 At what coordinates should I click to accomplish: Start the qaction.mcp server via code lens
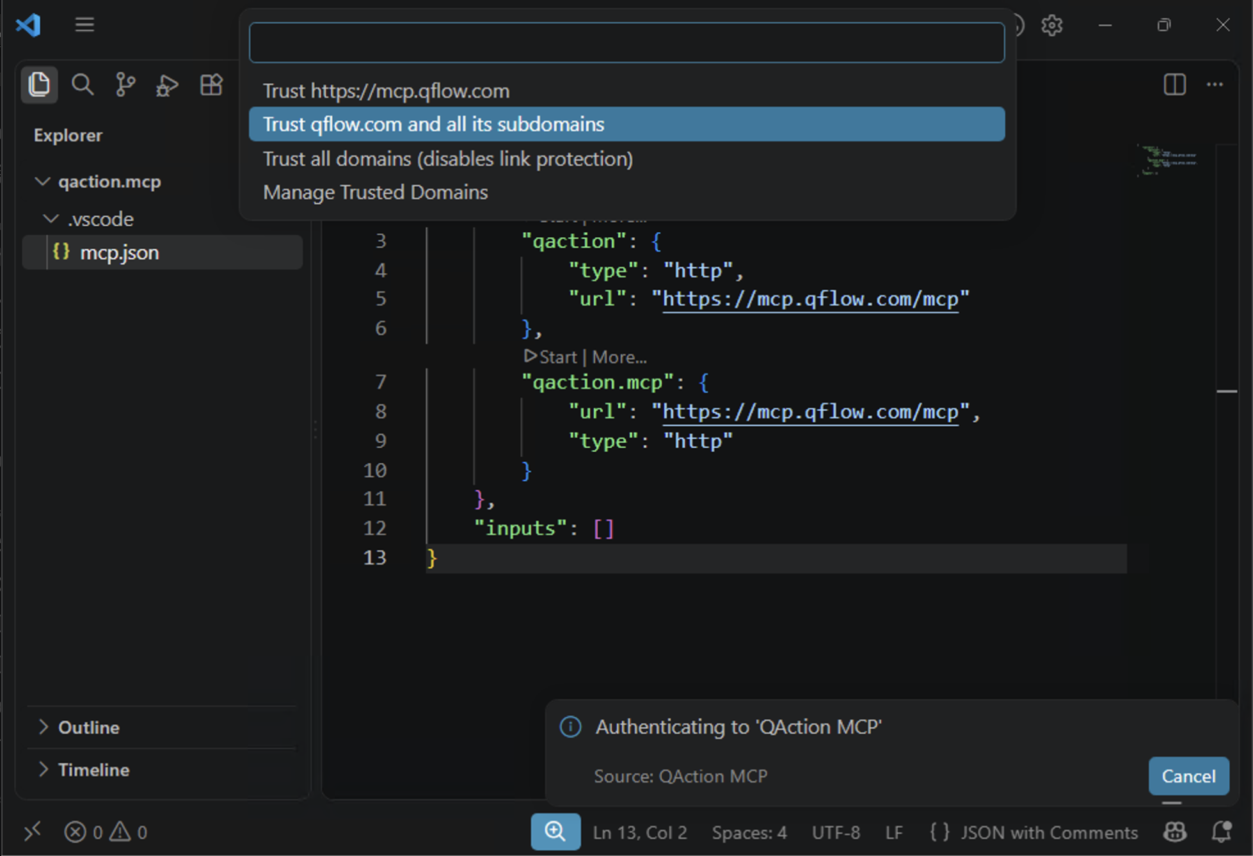click(550, 356)
